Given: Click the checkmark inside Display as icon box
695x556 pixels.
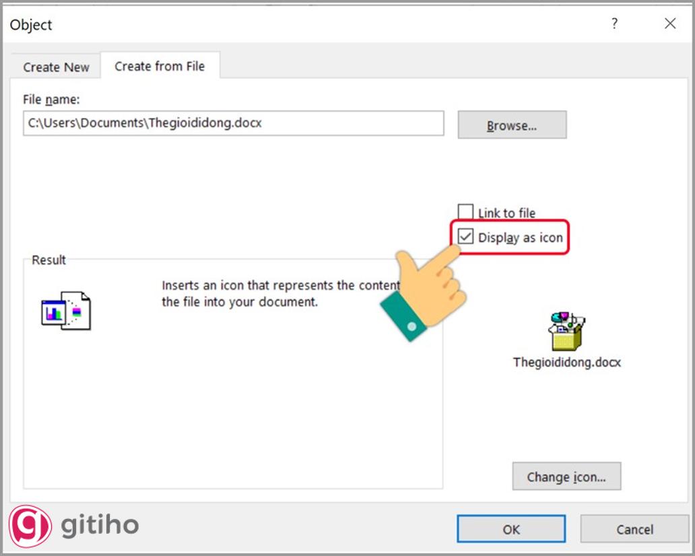Looking at the screenshot, I should click(467, 237).
